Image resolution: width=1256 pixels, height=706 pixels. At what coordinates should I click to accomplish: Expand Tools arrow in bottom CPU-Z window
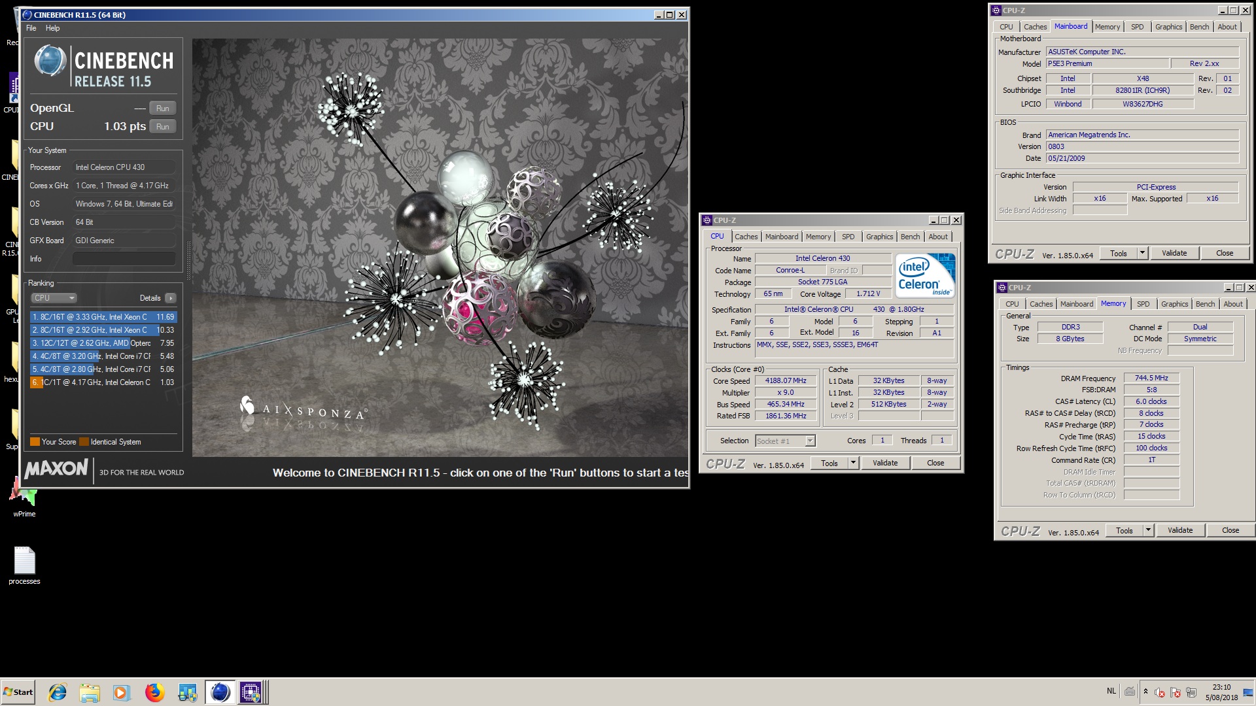1148,530
